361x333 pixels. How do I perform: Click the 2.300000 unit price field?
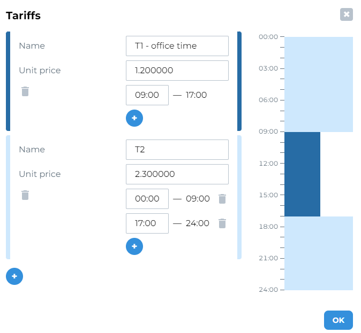point(177,174)
